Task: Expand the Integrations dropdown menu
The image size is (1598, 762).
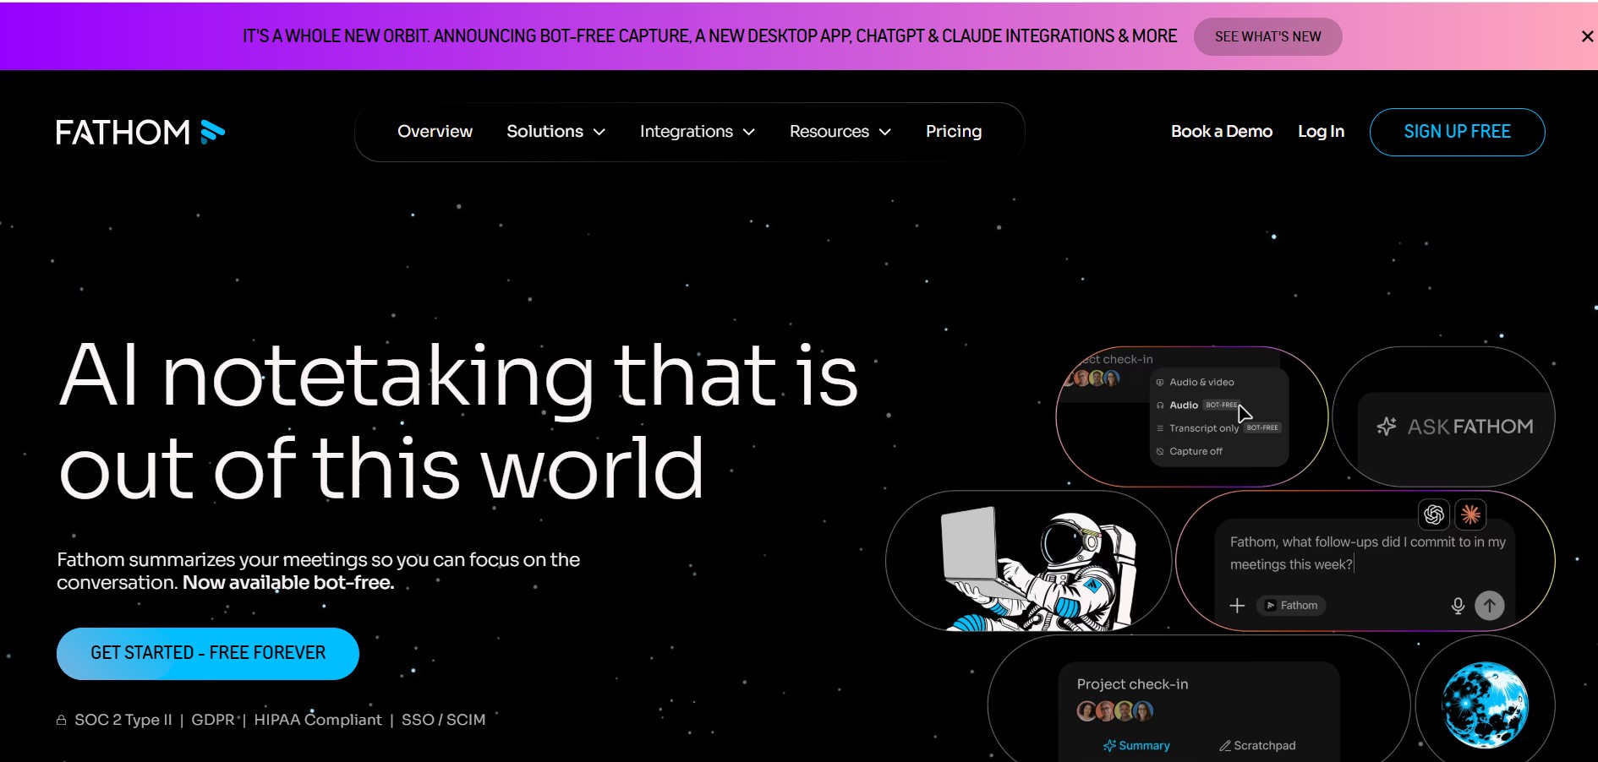Action: tap(697, 132)
